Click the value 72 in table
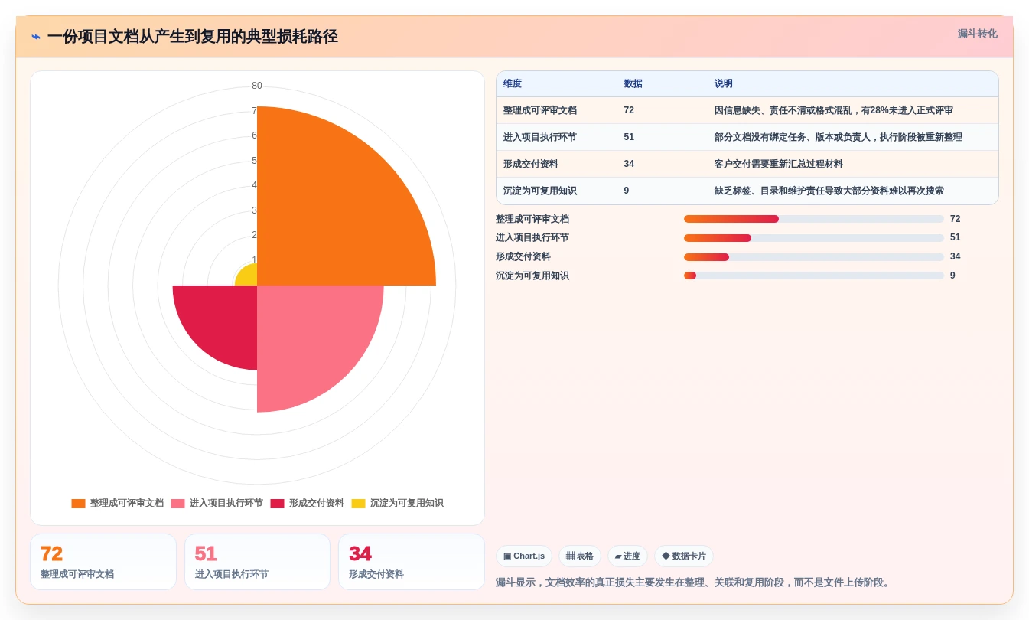1029x620 pixels. 629,110
